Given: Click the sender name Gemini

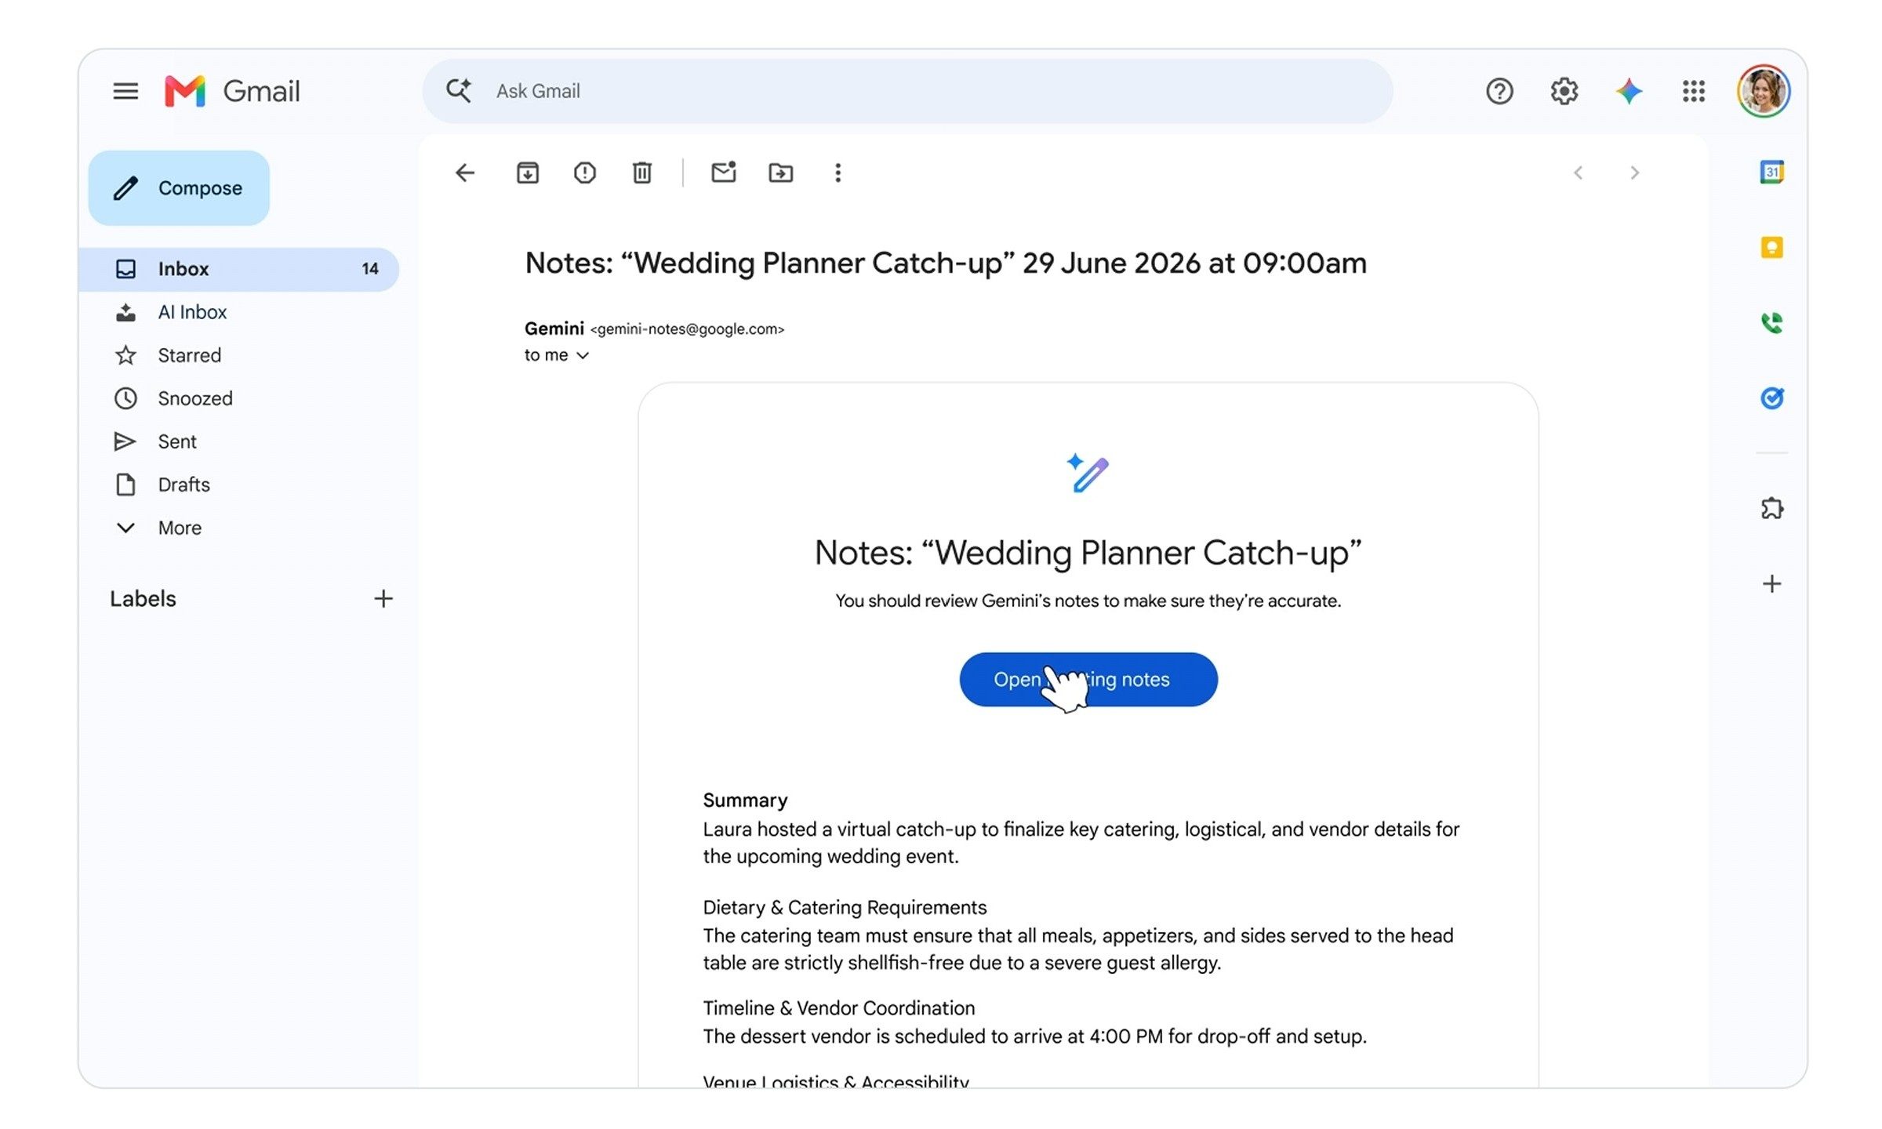Looking at the screenshot, I should tap(554, 329).
